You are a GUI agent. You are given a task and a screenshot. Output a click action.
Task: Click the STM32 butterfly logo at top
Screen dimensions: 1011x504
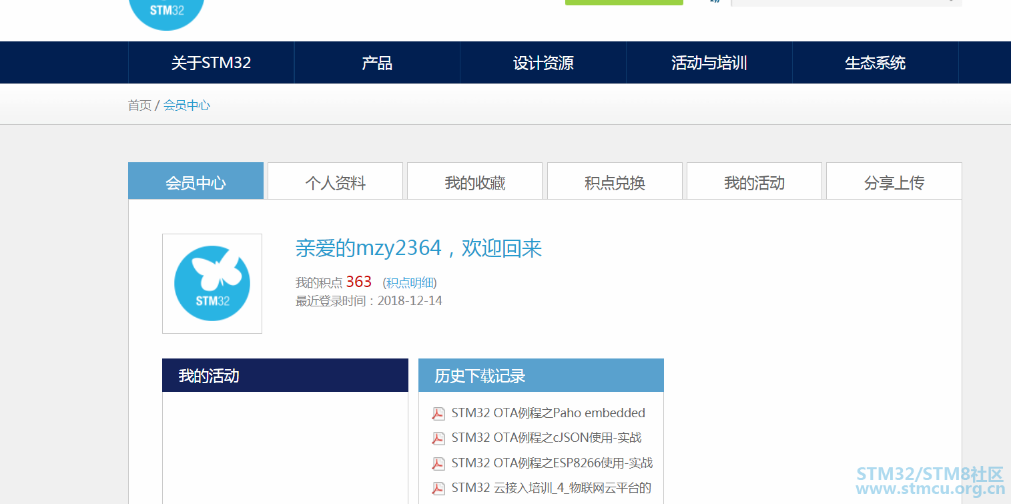coord(165,13)
